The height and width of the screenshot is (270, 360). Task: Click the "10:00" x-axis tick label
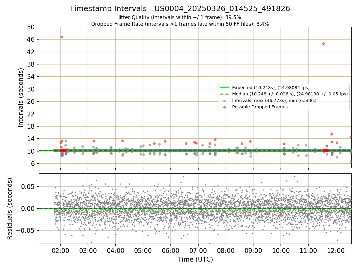point(281,250)
